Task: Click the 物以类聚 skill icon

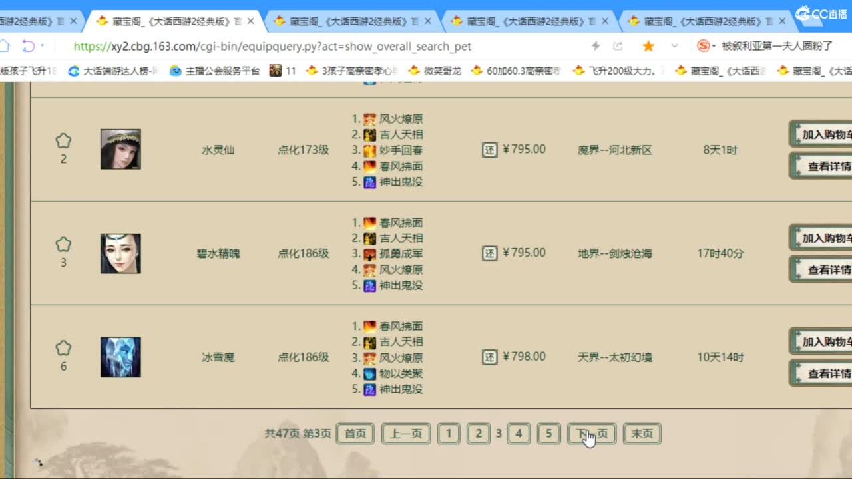Action: click(x=369, y=374)
